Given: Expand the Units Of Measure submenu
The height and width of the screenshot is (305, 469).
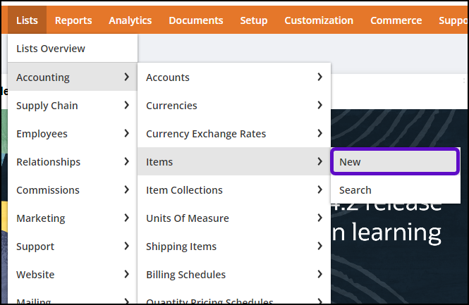Looking at the screenshot, I should (233, 218).
